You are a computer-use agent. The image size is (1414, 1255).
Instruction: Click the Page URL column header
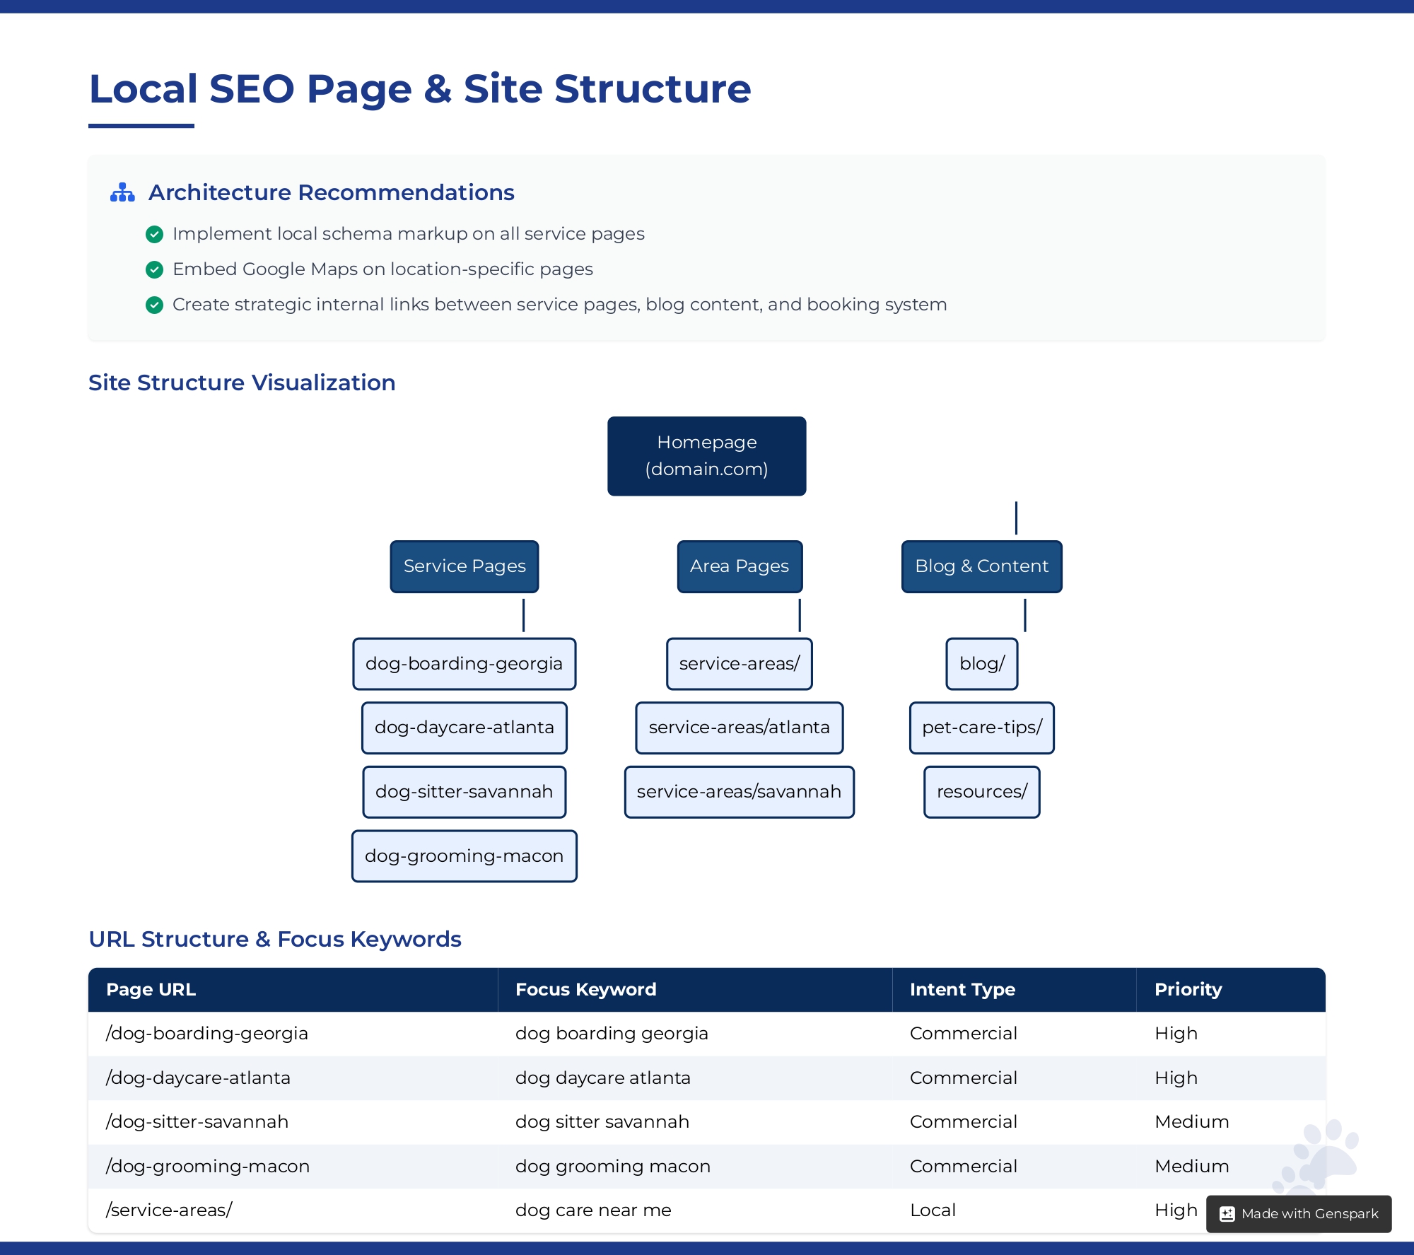(151, 990)
